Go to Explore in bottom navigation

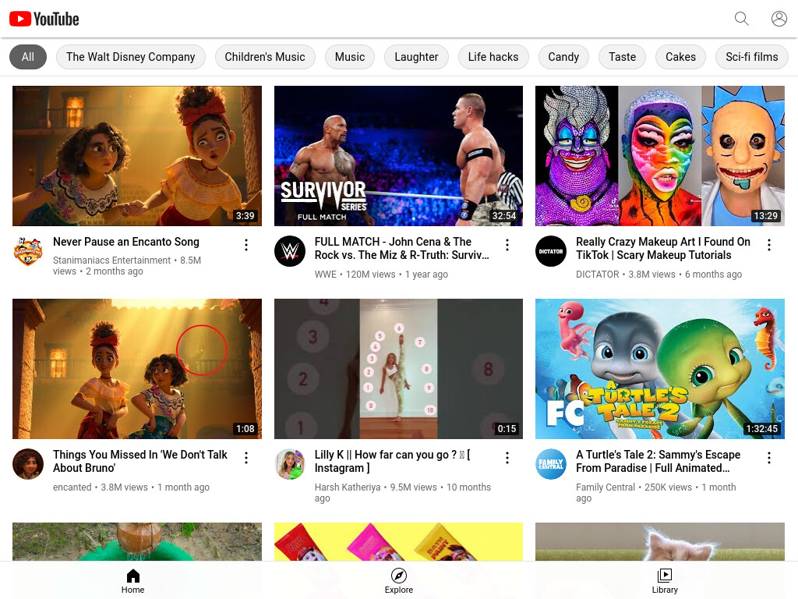coord(399,581)
